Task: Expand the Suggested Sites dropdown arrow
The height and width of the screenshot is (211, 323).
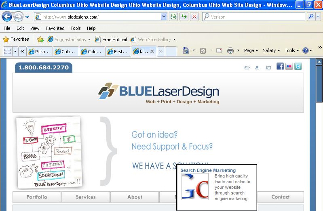Action: tap(89, 39)
